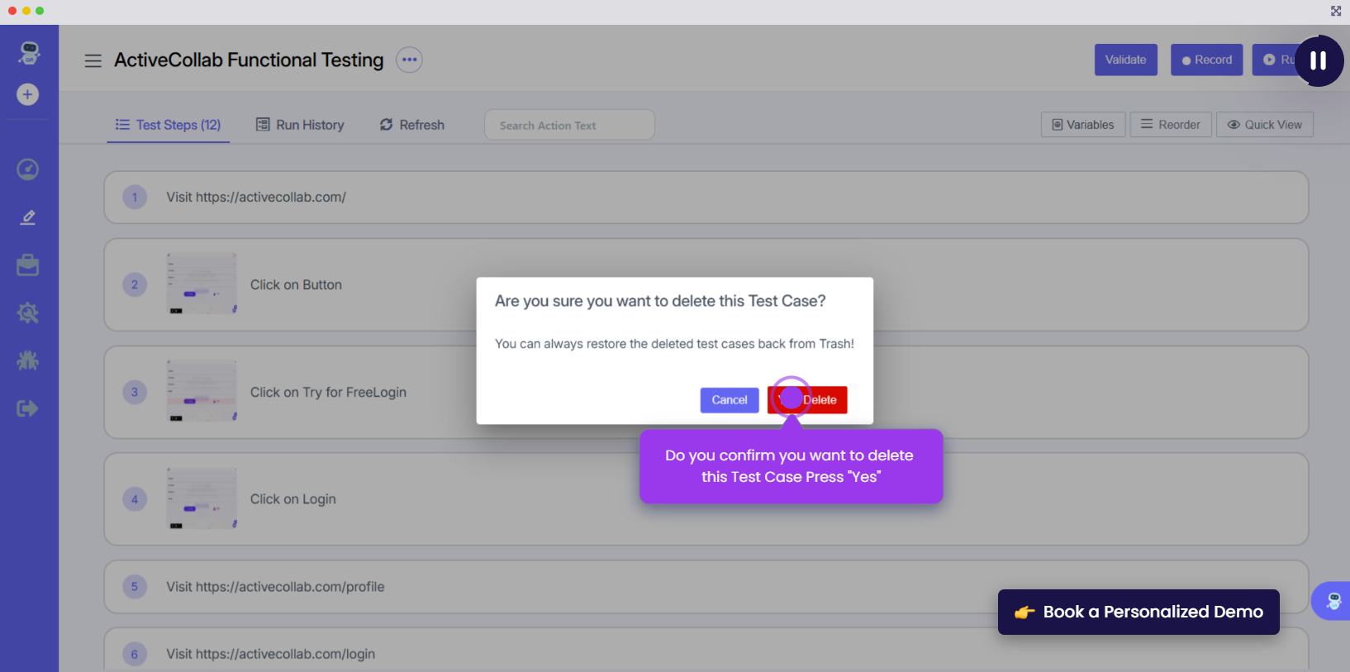Image resolution: width=1350 pixels, height=672 pixels.
Task: Click the Refresh button
Action: click(x=412, y=125)
